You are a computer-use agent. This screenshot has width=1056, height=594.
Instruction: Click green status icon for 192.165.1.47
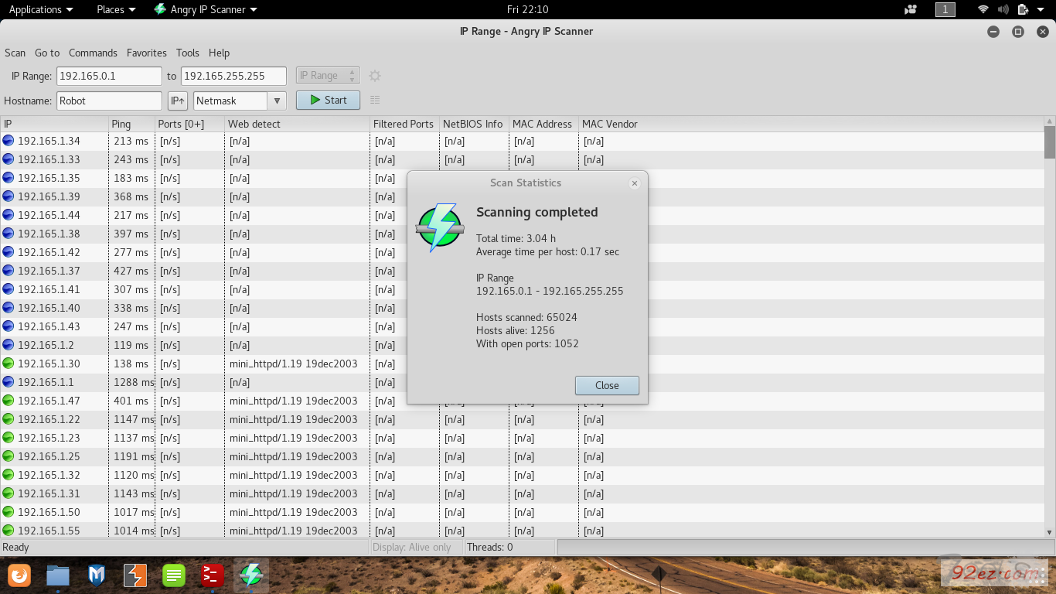point(9,401)
